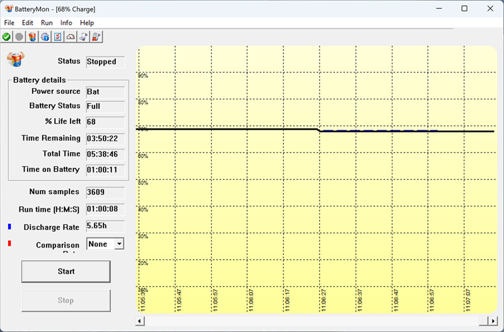The height and width of the screenshot is (332, 504).
Task: Click the Time Remaining value 03:50:22
Action: click(x=105, y=139)
